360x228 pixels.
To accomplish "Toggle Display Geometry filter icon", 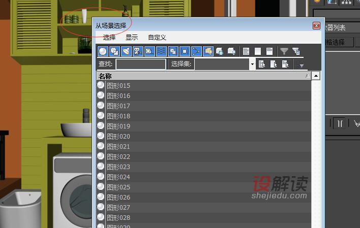I will click(x=103, y=51).
